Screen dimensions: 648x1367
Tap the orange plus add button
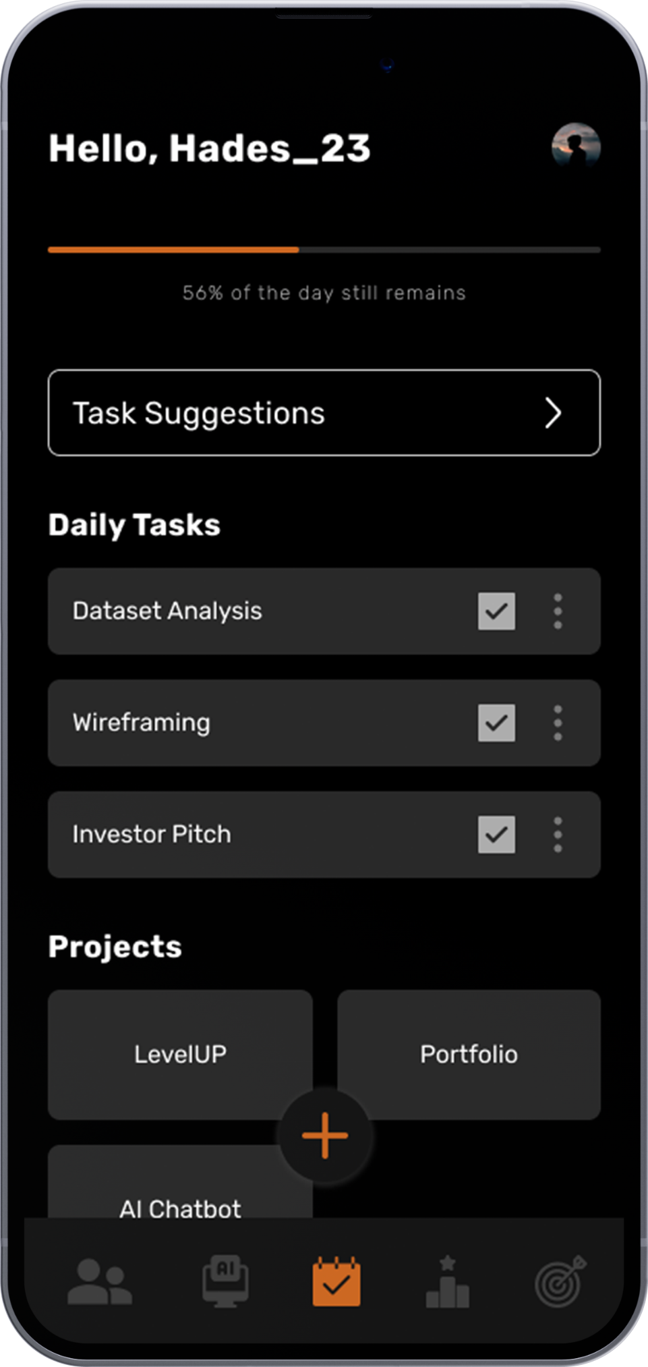coord(325,1136)
